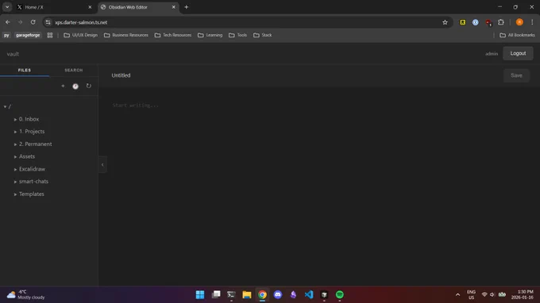The width and height of the screenshot is (540, 303).
Task: Expand the "0. Inbox" folder
Action: click(x=29, y=119)
